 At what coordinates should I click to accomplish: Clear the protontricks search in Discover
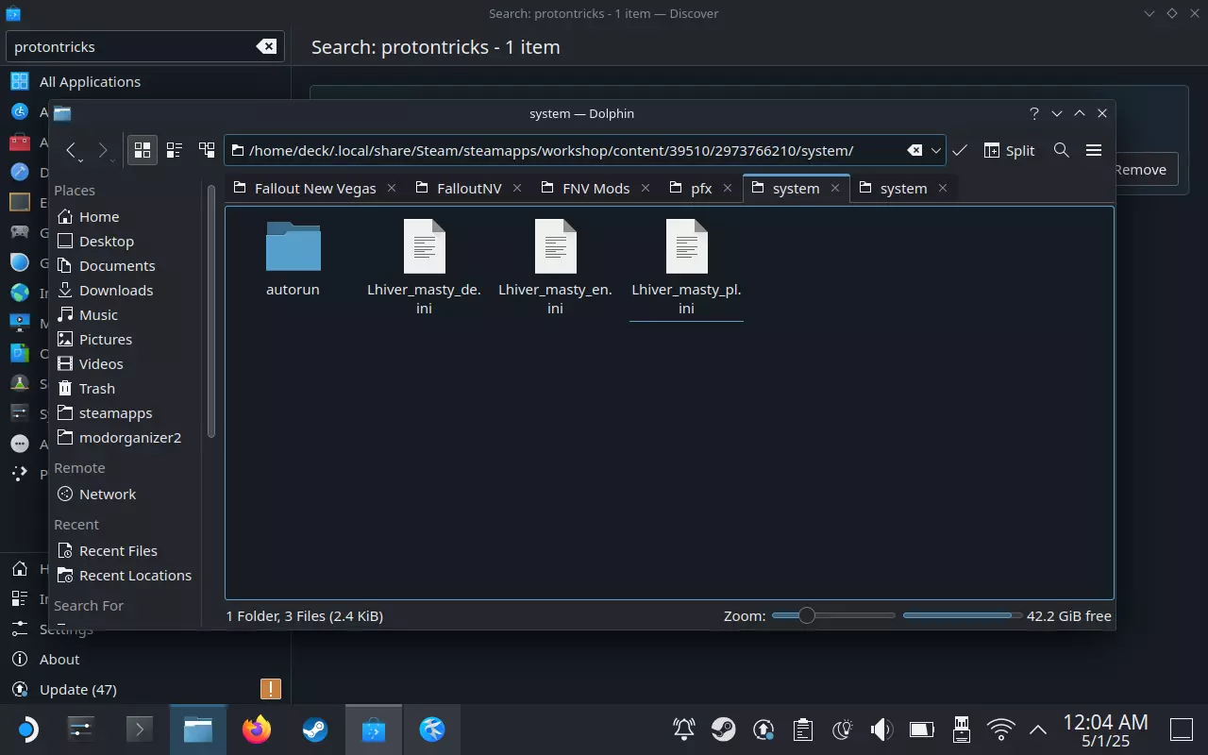click(x=266, y=46)
